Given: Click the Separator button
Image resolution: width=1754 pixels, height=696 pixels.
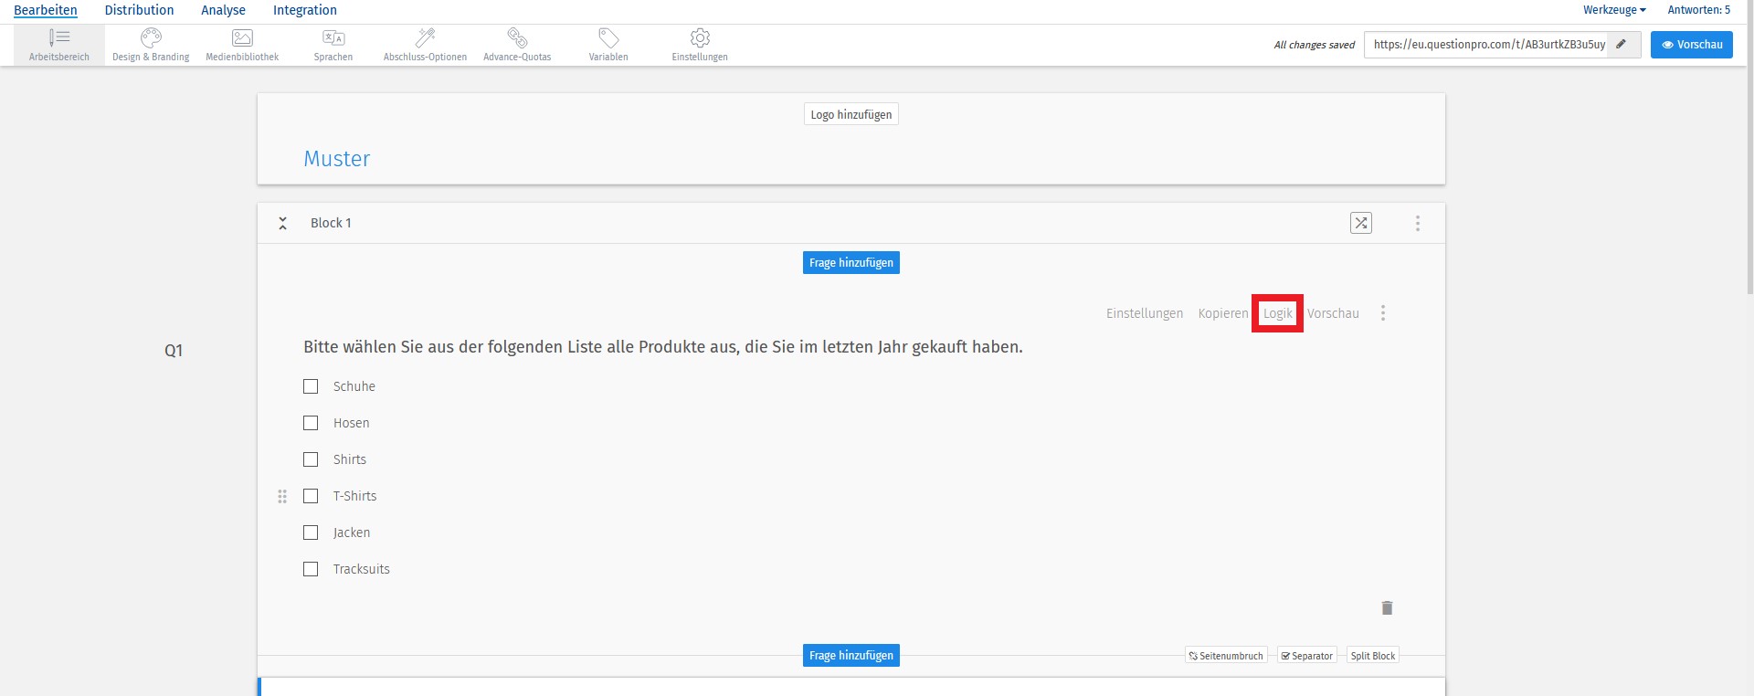Looking at the screenshot, I should 1307,656.
